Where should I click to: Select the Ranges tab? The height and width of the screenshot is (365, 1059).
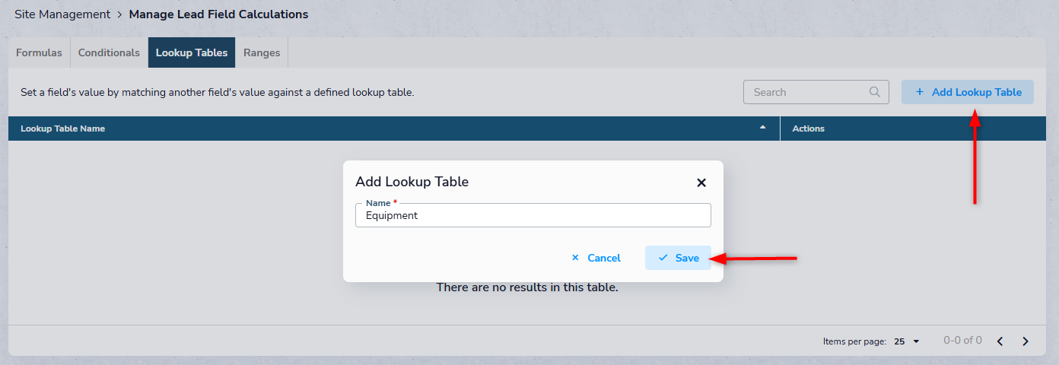tap(262, 52)
